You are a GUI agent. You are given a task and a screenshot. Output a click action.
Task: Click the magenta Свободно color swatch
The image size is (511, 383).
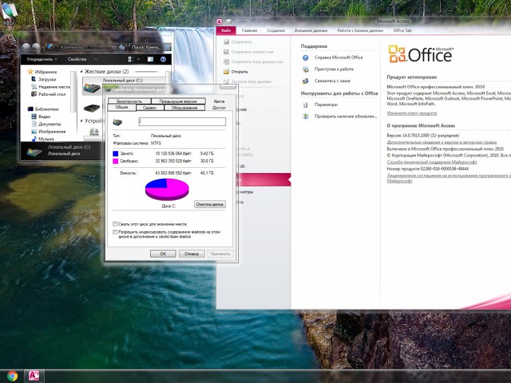point(116,161)
